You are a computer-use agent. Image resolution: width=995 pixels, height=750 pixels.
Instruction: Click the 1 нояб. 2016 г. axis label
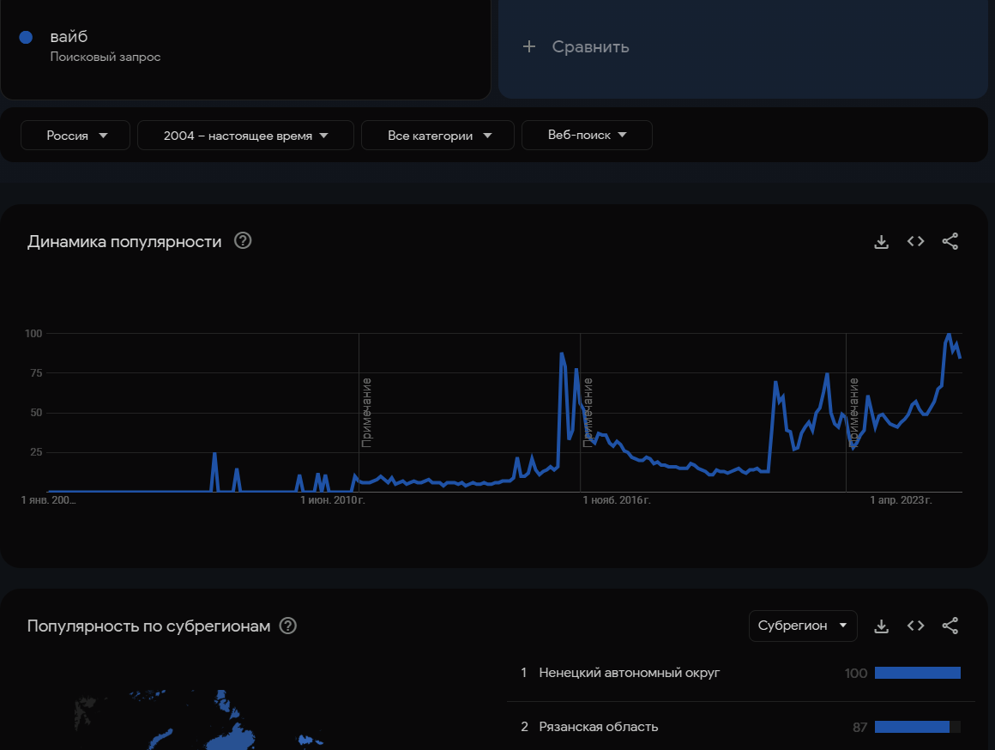pyautogui.click(x=617, y=500)
